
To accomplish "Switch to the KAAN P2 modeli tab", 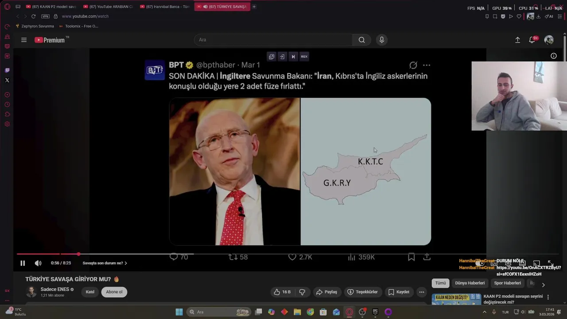I will tap(51, 7).
